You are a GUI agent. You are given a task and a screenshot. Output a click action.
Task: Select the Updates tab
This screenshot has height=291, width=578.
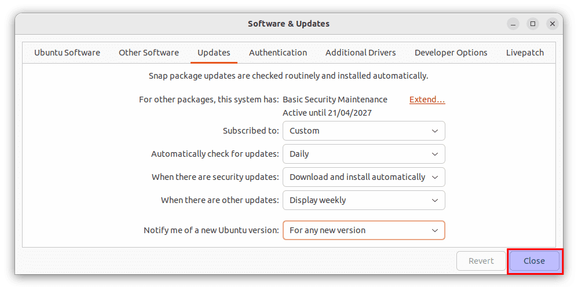[214, 53]
